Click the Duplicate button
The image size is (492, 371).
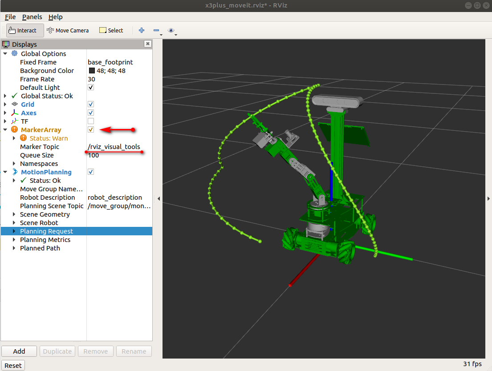[57, 351]
